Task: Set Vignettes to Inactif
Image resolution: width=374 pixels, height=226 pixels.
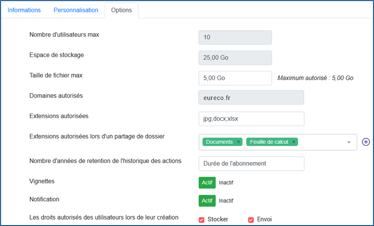Action: pyautogui.click(x=226, y=183)
